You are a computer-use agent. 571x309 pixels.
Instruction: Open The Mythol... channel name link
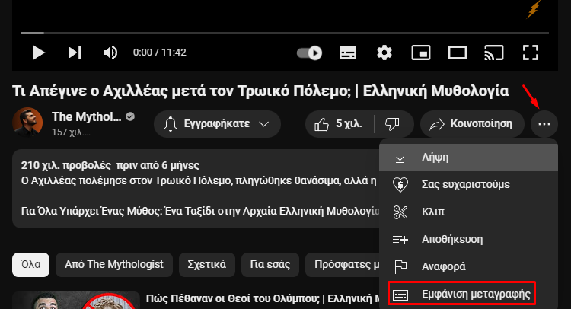coord(86,117)
